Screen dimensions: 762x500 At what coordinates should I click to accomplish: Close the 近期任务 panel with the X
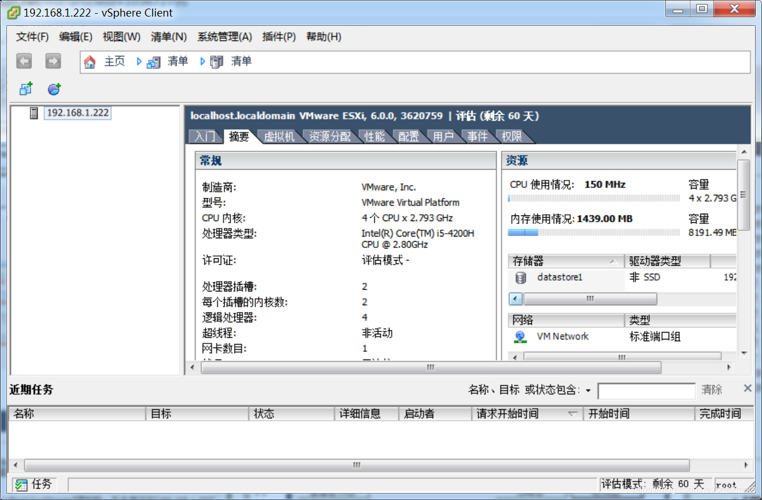point(747,389)
